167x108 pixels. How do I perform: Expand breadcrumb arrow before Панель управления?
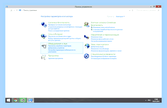click(x=22, y=10)
